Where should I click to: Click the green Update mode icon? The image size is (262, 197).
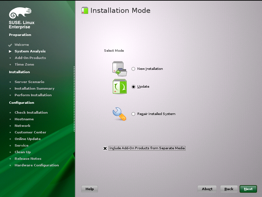120,86
